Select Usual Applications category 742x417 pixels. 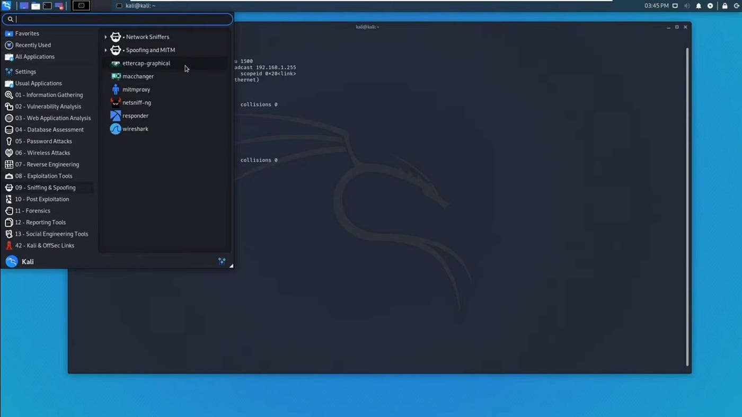[x=49, y=83]
